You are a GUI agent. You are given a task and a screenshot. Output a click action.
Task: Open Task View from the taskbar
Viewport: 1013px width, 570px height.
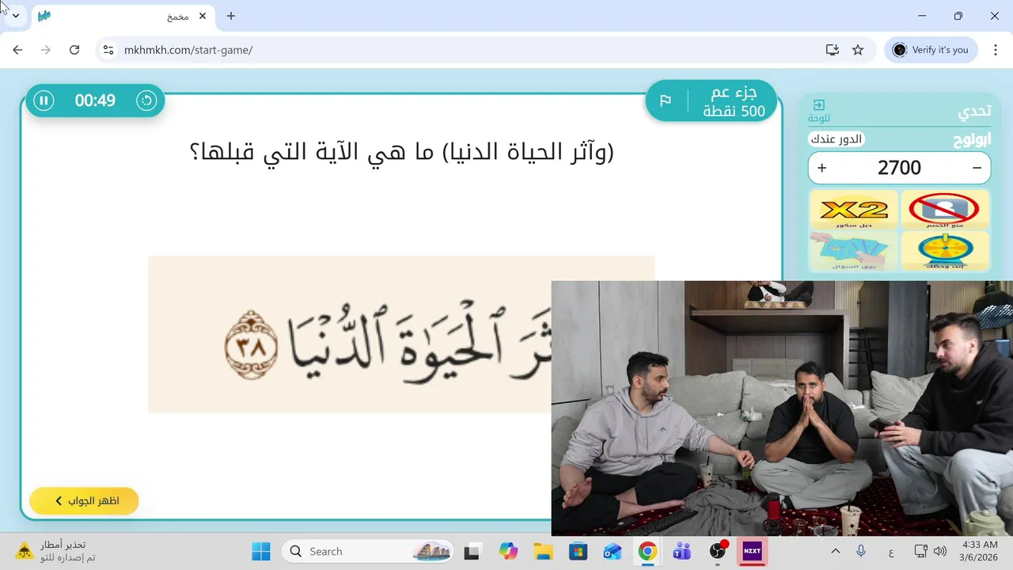tap(472, 552)
